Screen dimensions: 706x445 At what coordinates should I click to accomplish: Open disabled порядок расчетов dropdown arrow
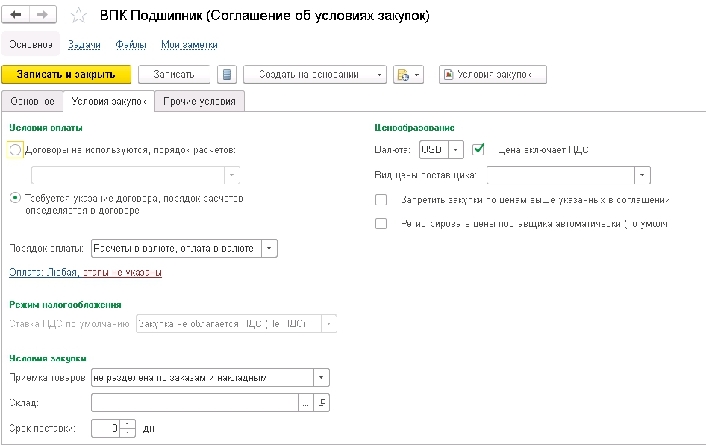pos(232,175)
